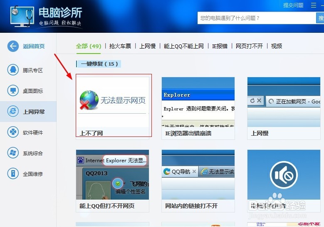Select the 桌面图标 monitor icon

(x=13, y=90)
